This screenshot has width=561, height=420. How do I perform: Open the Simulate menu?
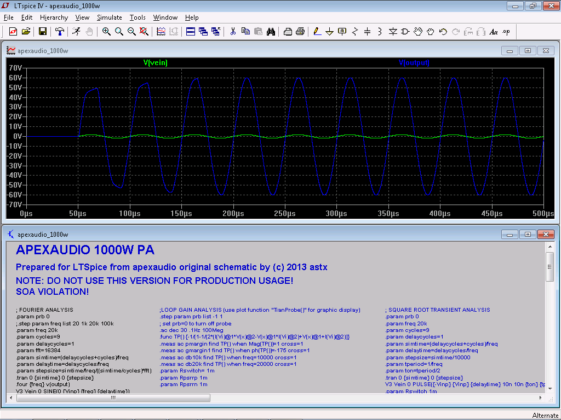coord(110,17)
